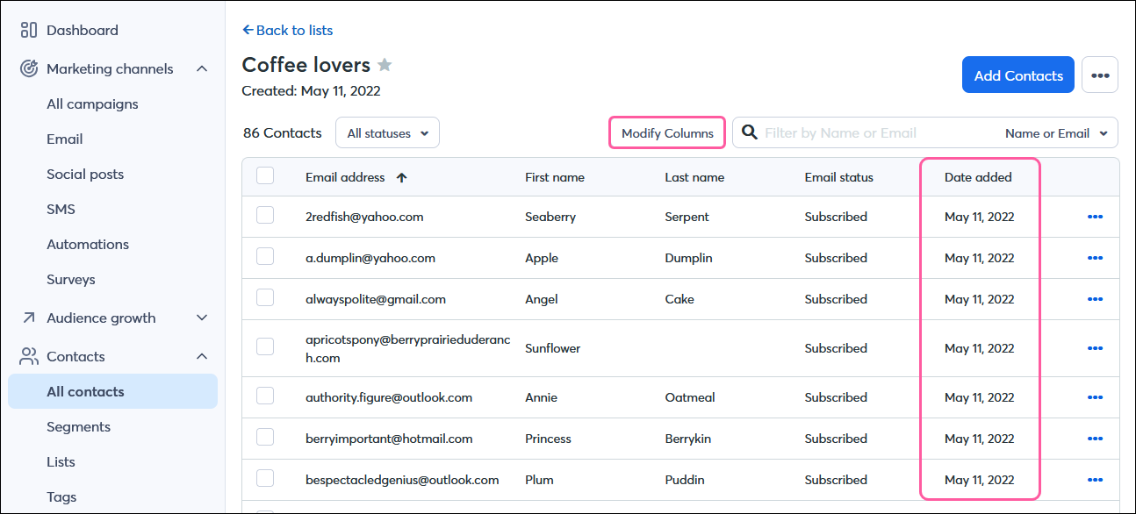Viewport: 1136px width, 514px height.
Task: Select All contacts in sidebar
Action: point(113,391)
